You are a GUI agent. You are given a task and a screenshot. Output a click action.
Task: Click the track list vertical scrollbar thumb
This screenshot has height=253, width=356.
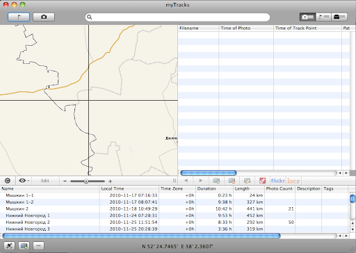353,199
